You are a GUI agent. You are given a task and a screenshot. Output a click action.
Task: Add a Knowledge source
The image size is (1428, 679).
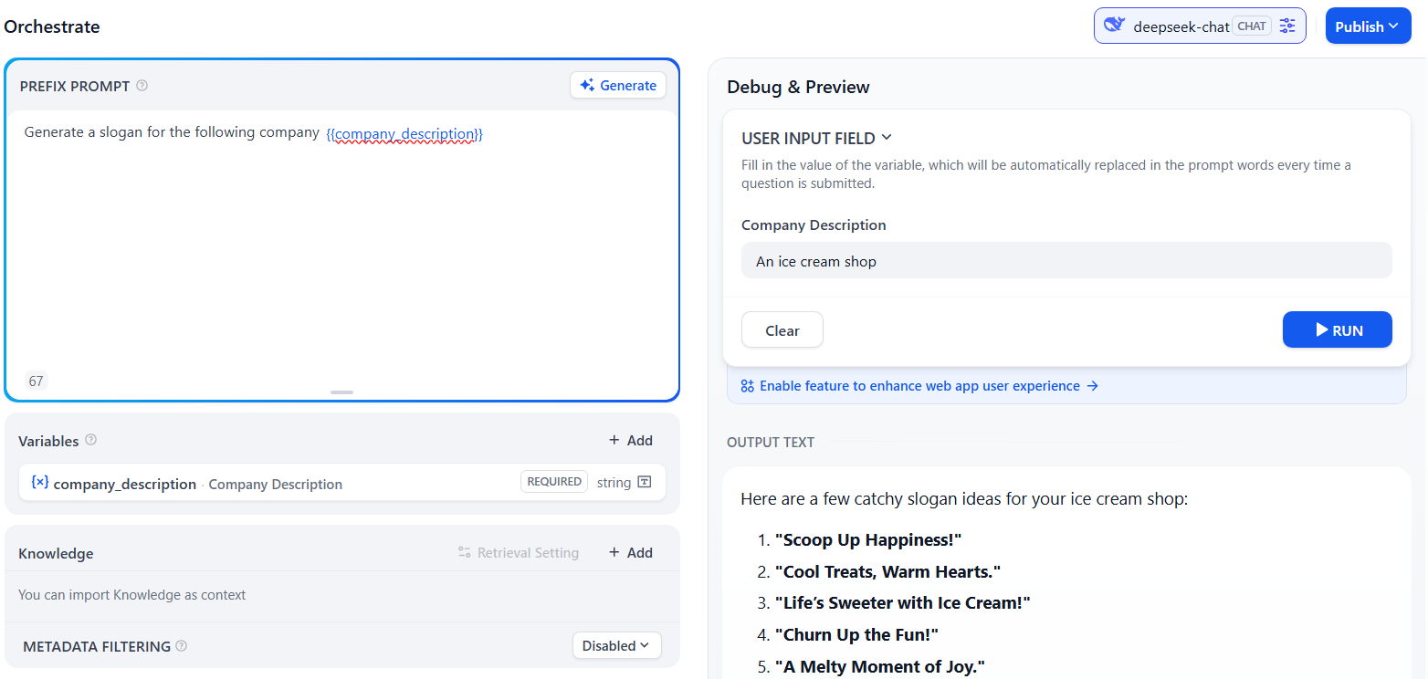(x=631, y=552)
